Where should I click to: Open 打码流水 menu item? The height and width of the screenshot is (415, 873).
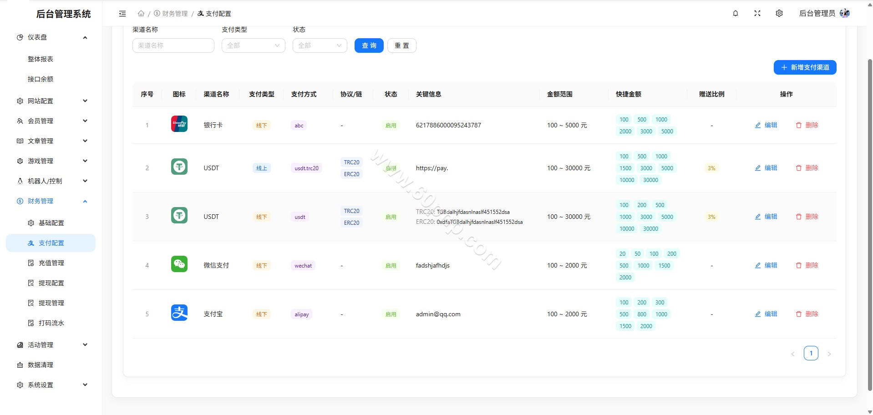coord(51,323)
